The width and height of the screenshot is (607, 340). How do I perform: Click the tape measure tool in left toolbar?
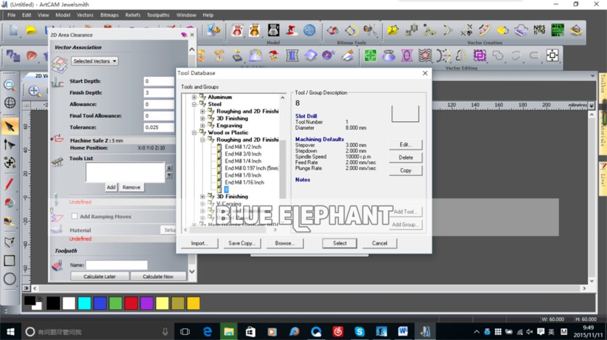click(9, 221)
